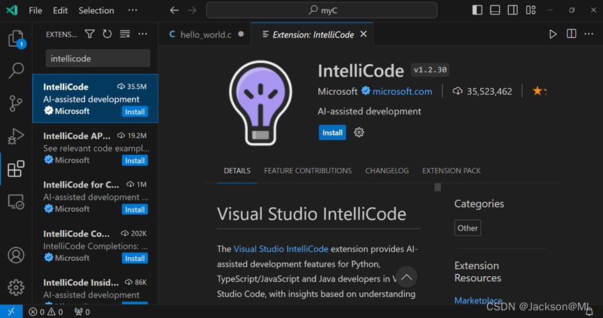This screenshot has width=603, height=318.
Task: Select the IntelliCode Completions list entry
Action: coord(95,245)
